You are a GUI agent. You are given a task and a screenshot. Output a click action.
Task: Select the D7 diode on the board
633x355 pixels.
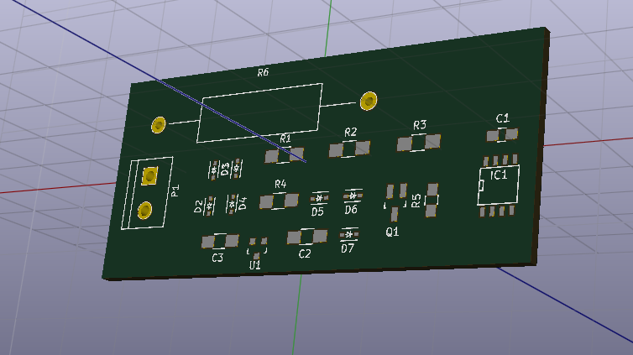348,235
